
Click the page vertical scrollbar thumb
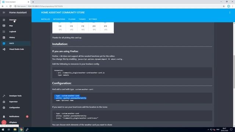pos(234,72)
